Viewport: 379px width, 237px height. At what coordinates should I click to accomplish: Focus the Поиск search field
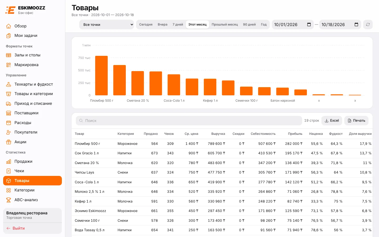(189, 121)
